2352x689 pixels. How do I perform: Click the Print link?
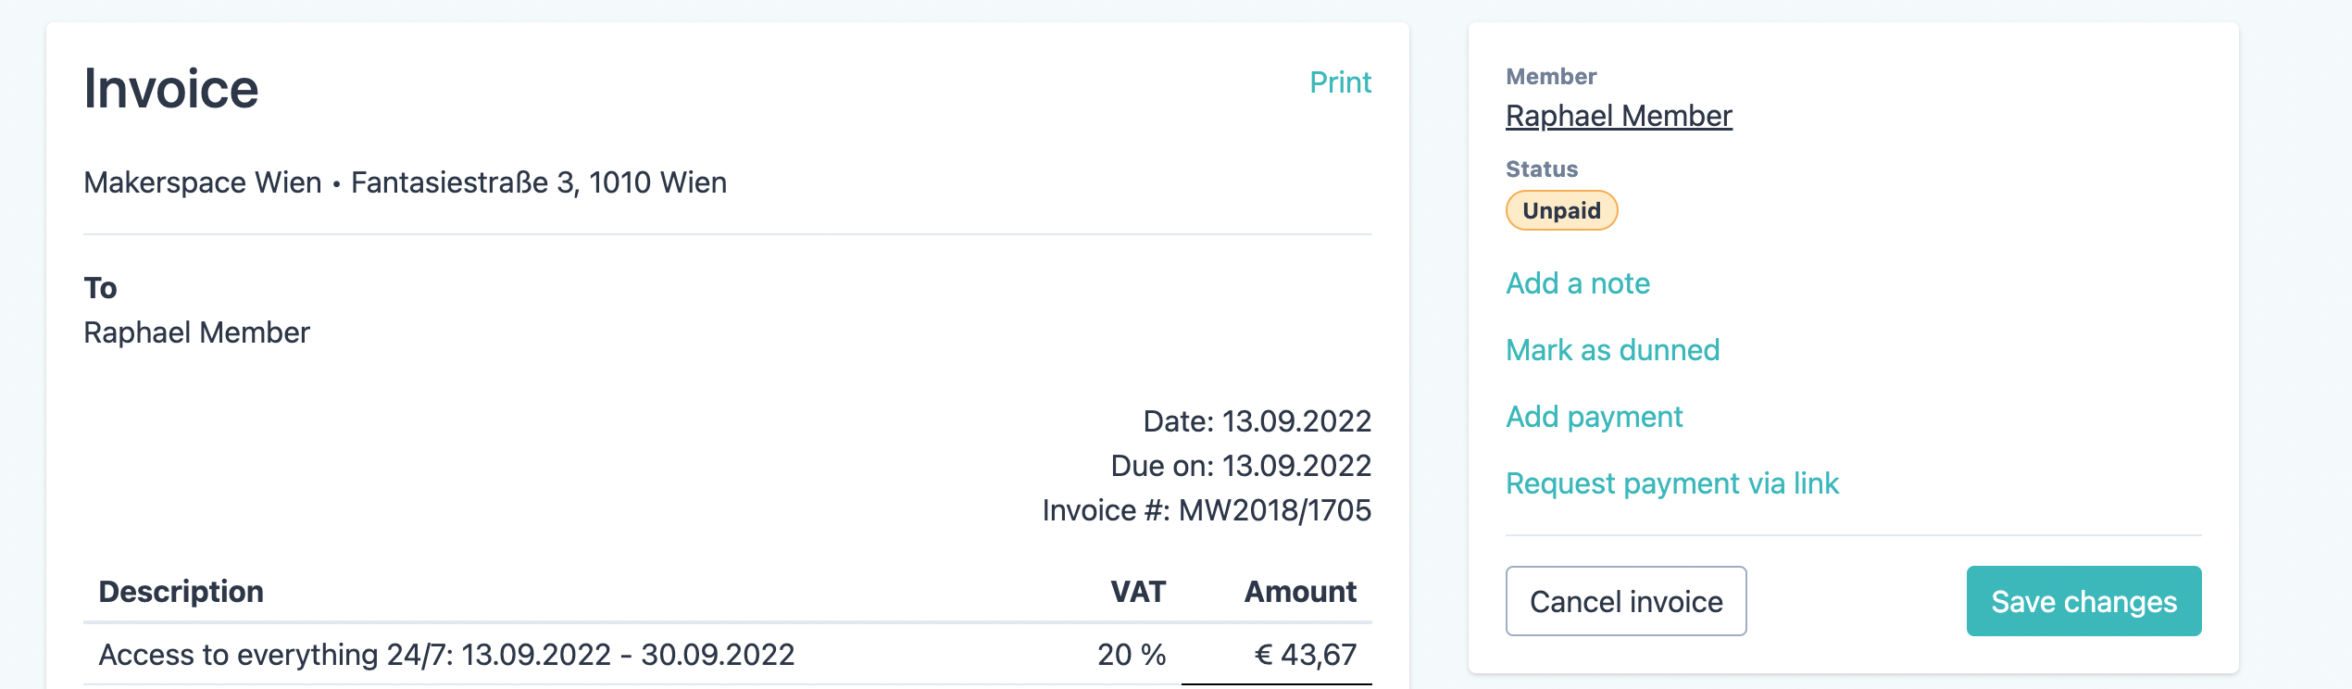(1340, 82)
